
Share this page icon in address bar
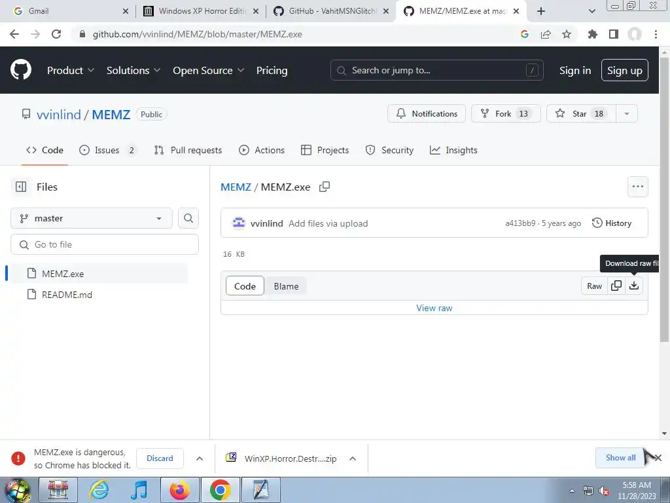pyautogui.click(x=546, y=34)
